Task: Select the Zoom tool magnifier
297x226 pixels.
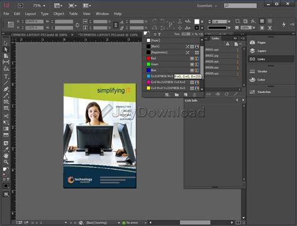Action: (x=6, y=162)
